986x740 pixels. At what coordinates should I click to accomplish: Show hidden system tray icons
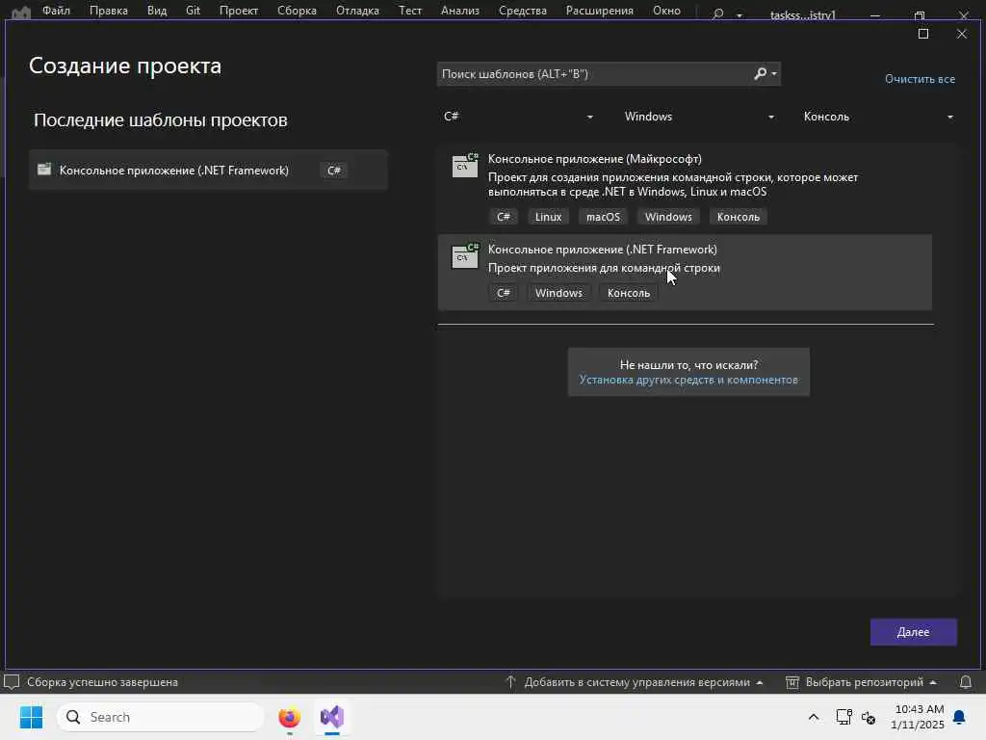point(813,717)
